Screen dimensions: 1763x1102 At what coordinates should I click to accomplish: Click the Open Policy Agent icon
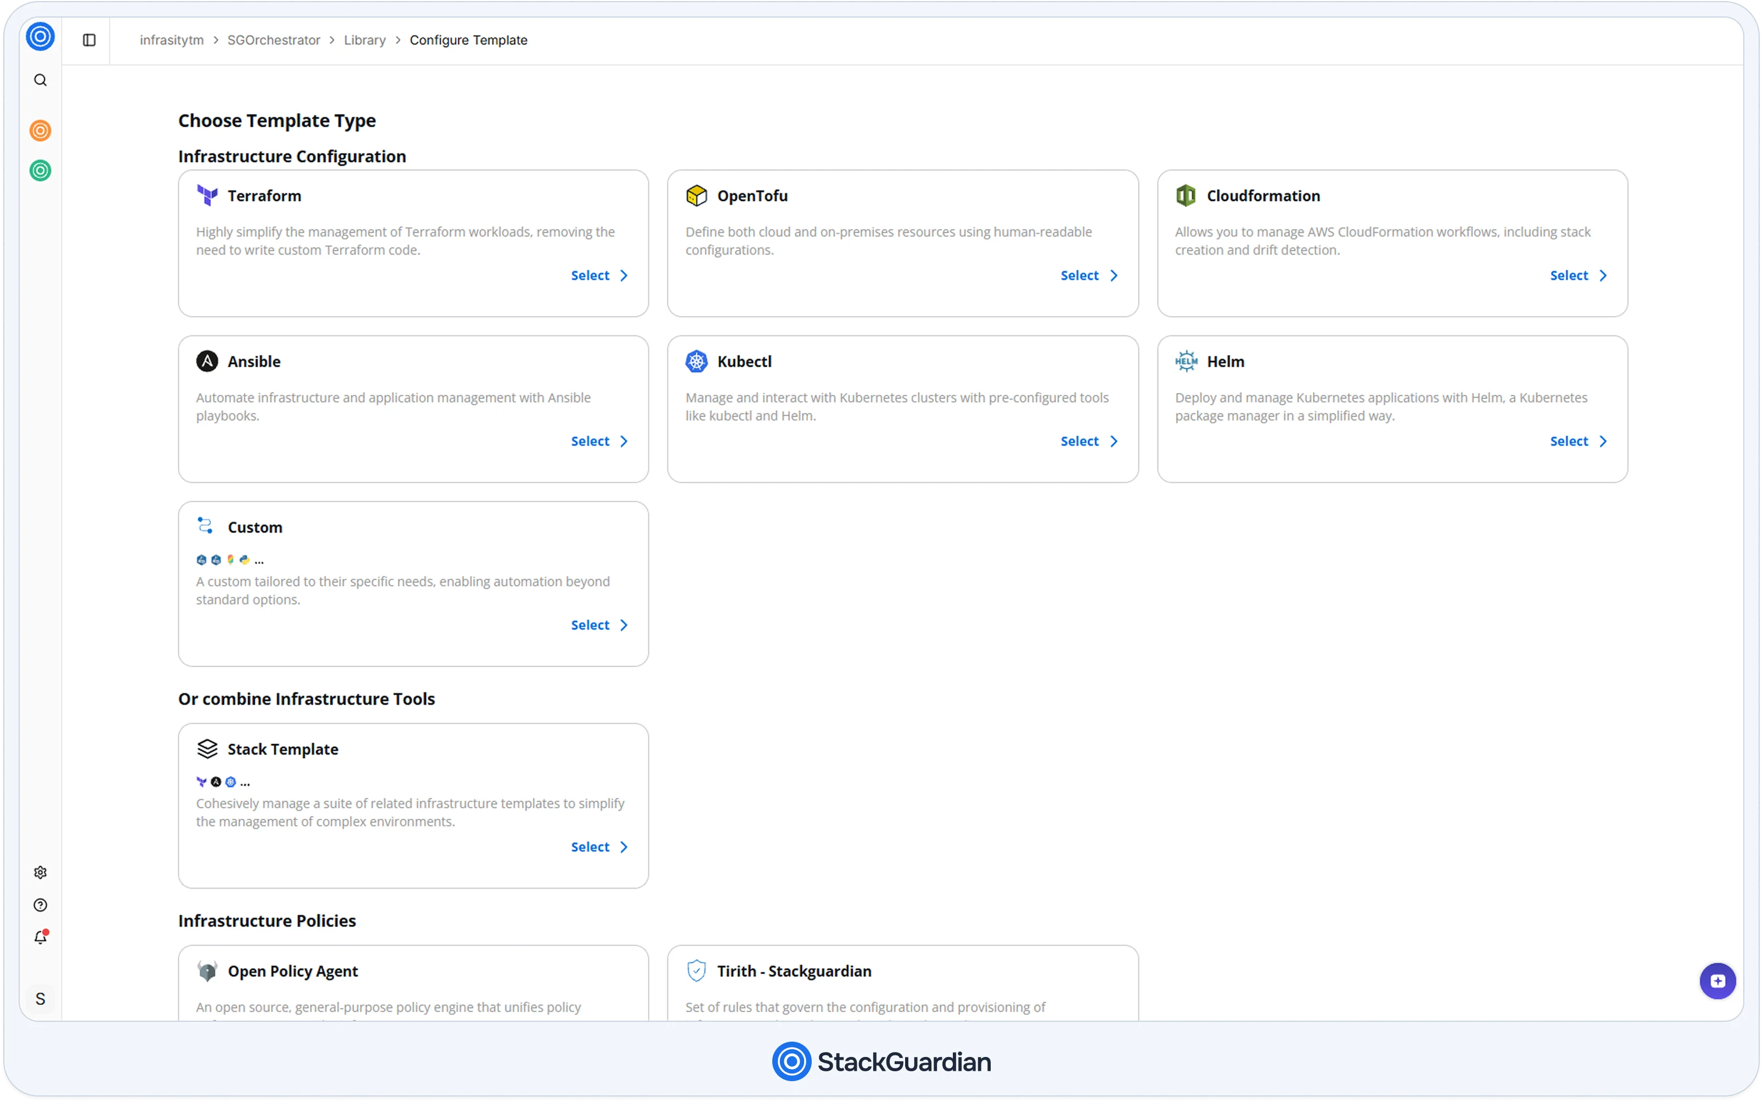click(x=207, y=971)
